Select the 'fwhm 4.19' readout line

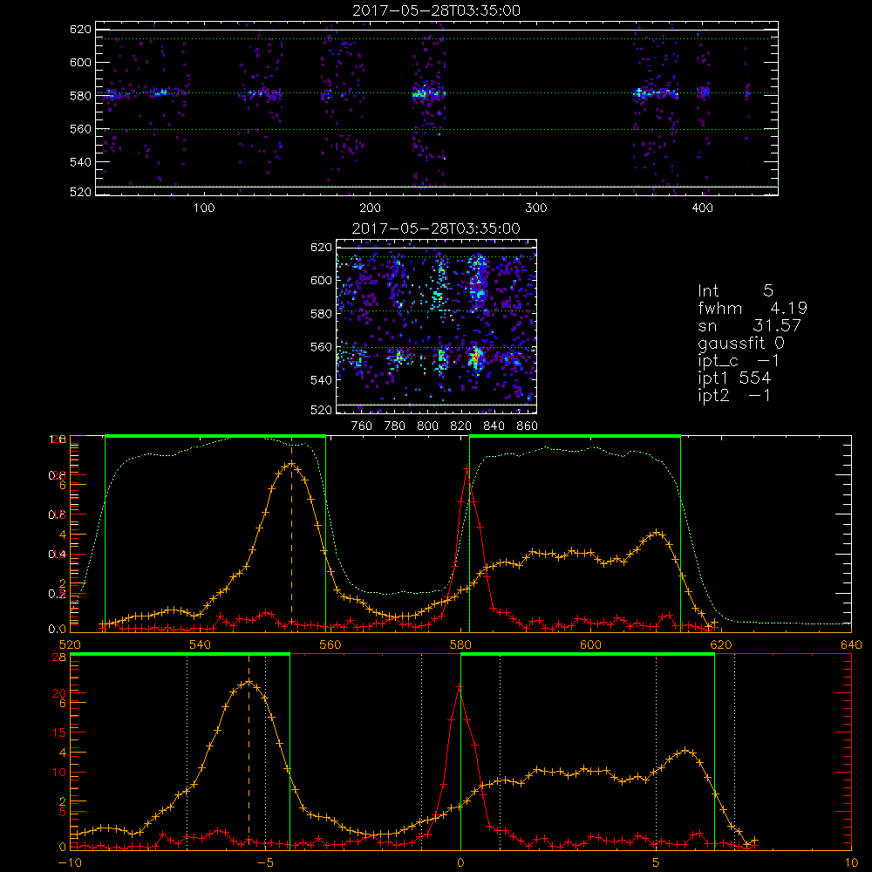(753, 308)
